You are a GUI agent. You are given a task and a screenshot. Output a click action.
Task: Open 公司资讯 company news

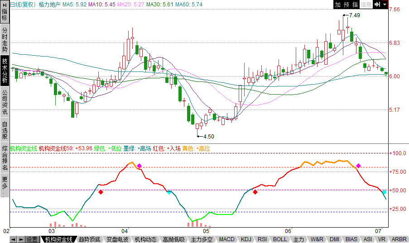click(x=5, y=101)
